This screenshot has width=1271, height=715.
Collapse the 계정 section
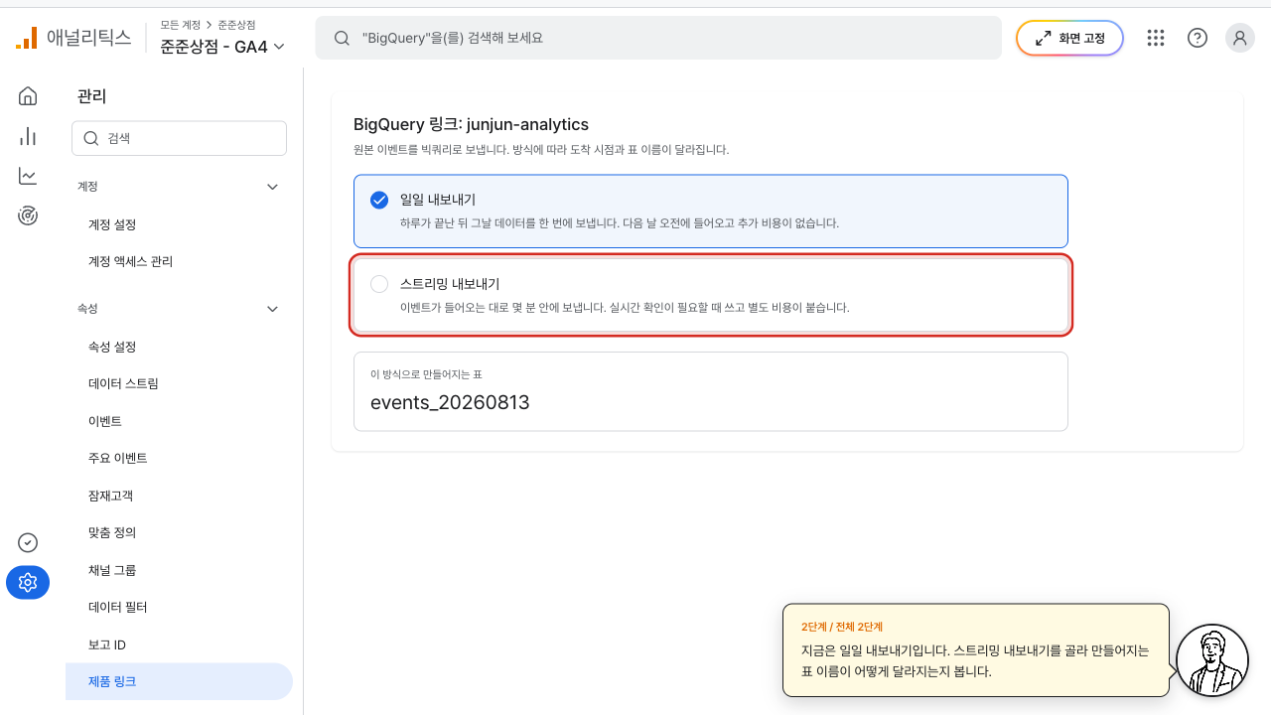tap(273, 187)
